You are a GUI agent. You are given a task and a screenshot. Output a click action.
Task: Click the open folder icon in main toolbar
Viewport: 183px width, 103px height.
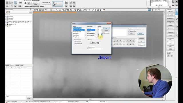(11, 3)
